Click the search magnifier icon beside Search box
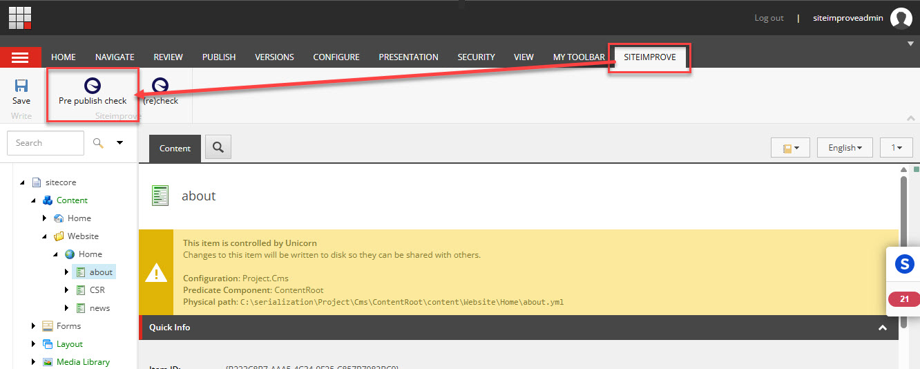The image size is (920, 369). [x=99, y=143]
